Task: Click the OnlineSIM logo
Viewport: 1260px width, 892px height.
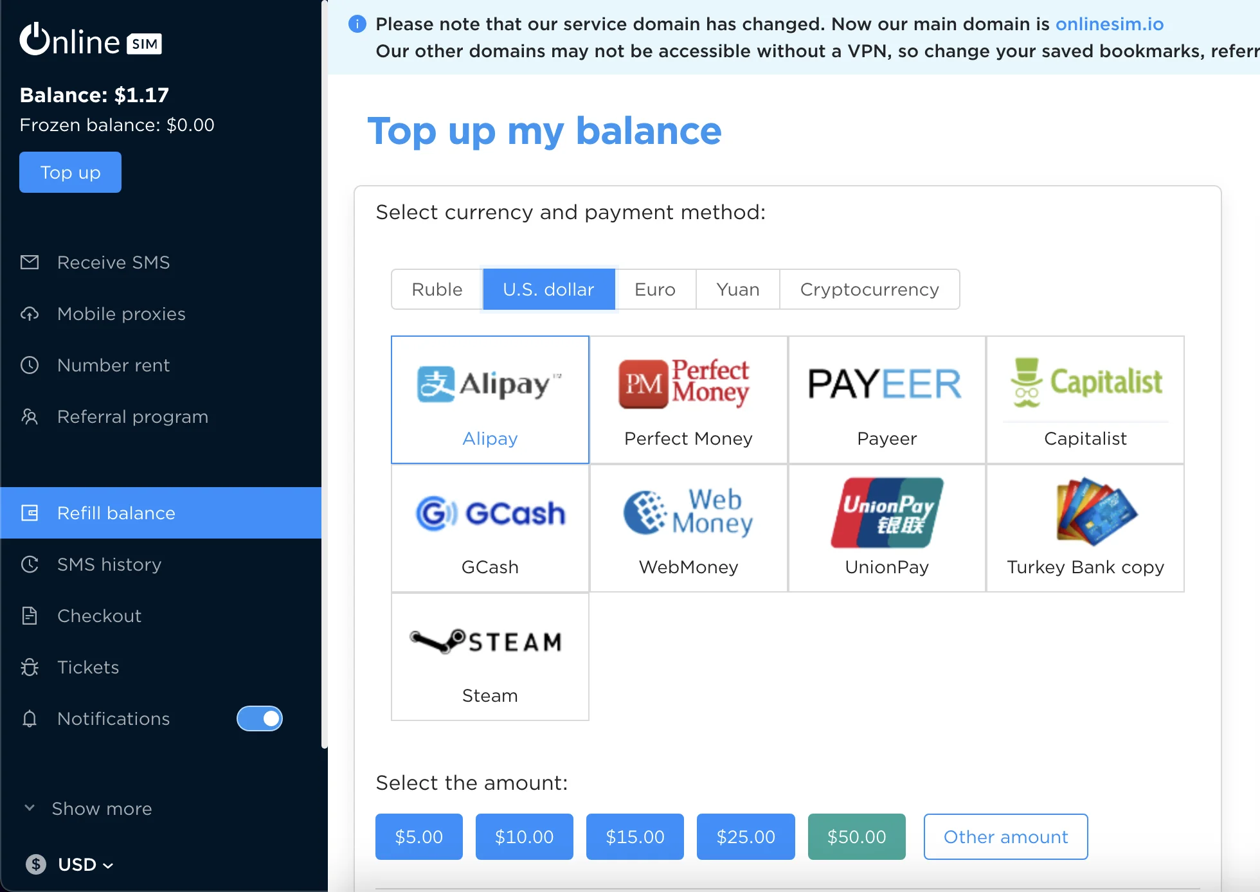Action: pyautogui.click(x=91, y=40)
